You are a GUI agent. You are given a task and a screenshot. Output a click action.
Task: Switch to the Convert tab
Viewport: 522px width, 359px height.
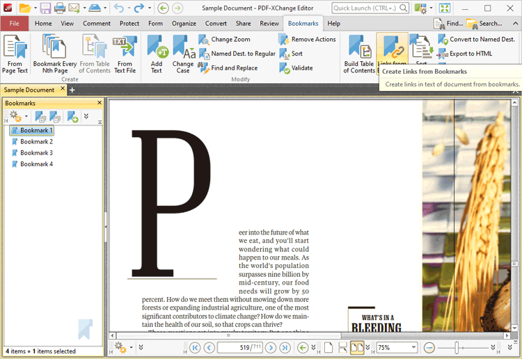tap(216, 23)
